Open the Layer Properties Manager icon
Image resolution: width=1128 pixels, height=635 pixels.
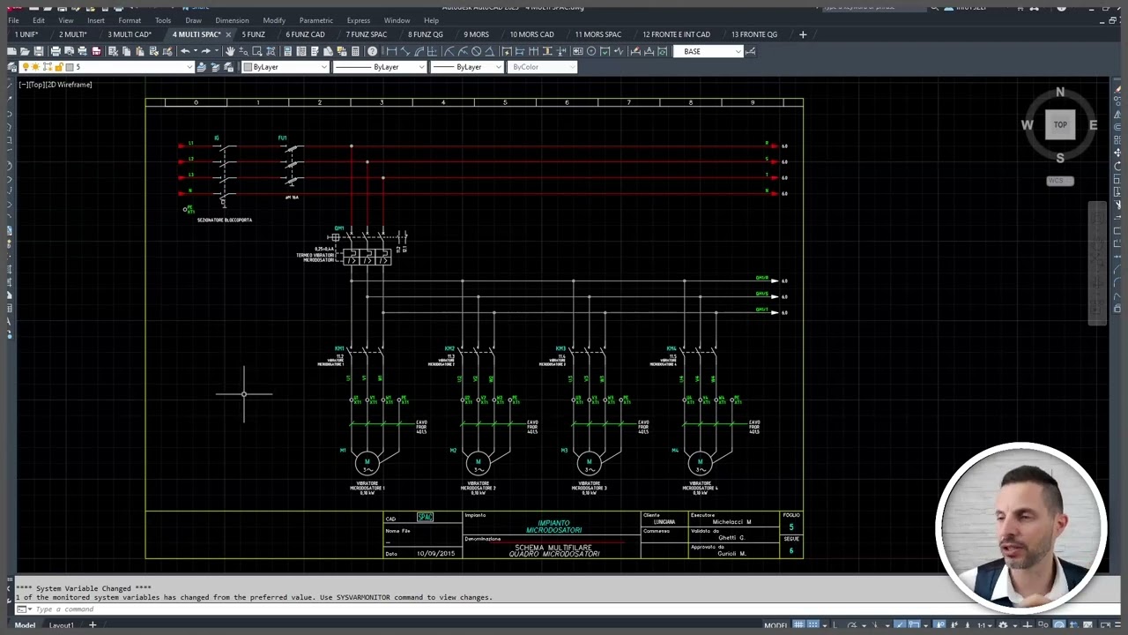coord(11,67)
